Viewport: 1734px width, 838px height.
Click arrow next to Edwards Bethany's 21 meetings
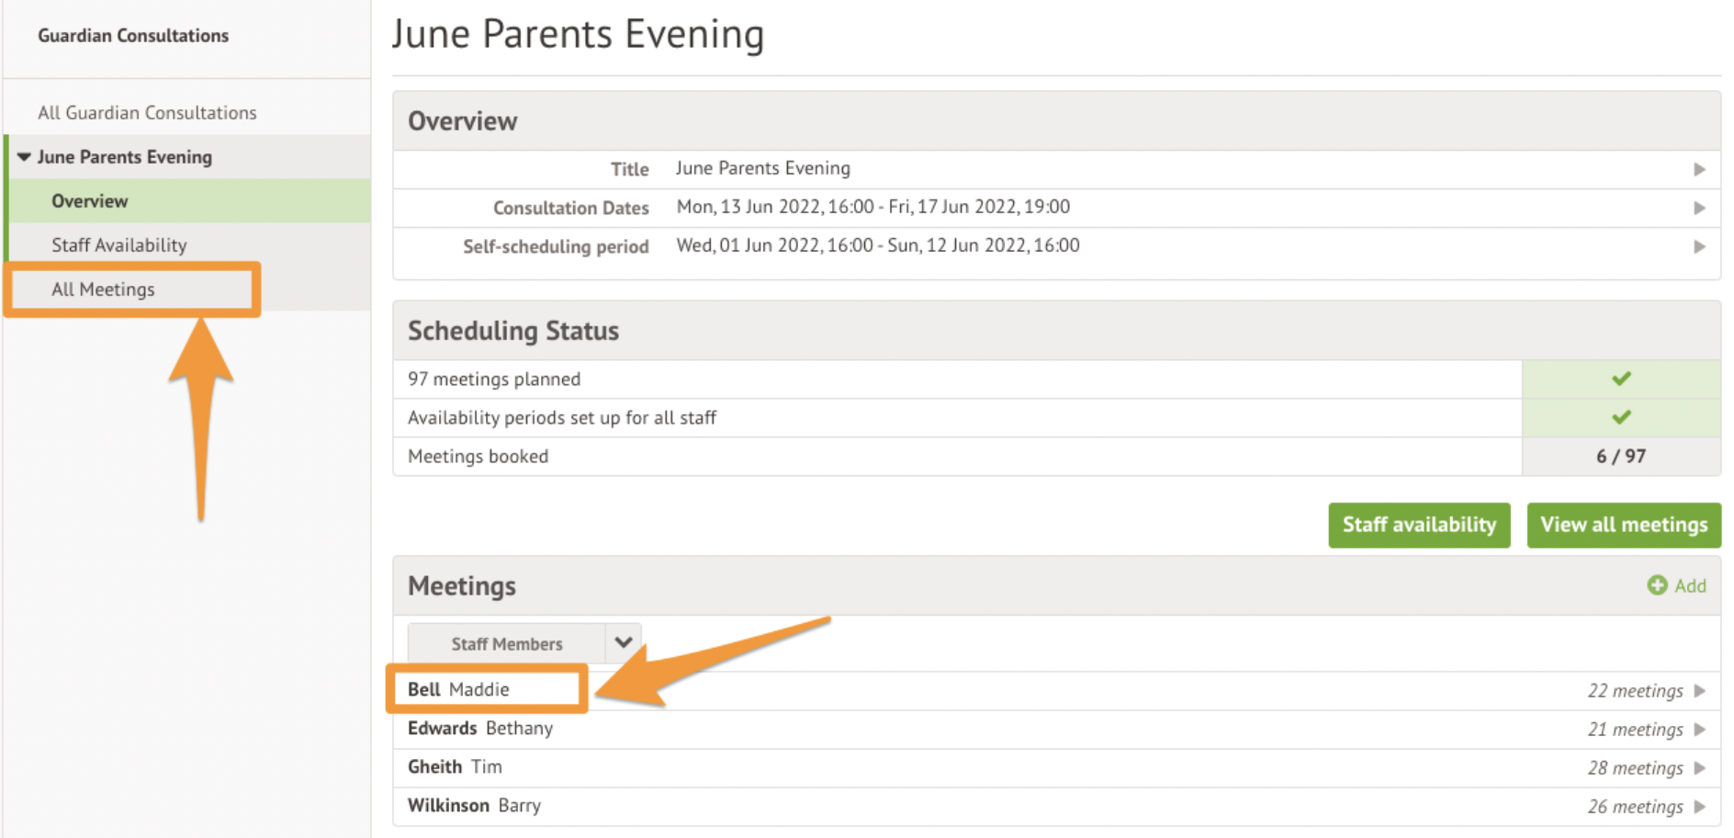1699,730
